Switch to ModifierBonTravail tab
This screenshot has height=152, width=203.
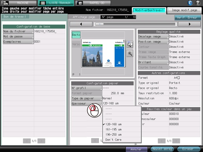149,10
